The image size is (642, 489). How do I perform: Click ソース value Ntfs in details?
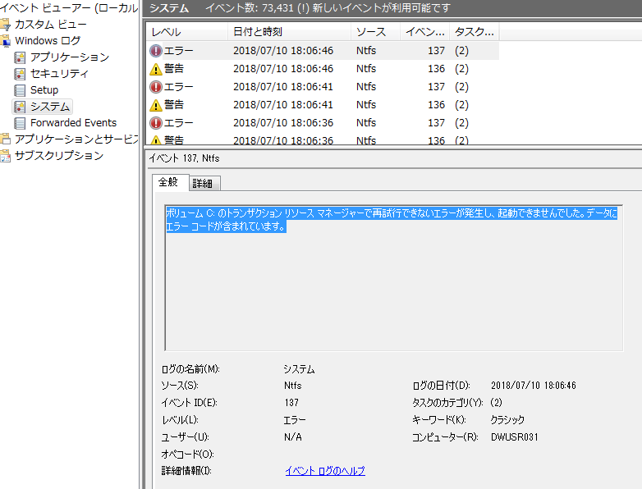point(293,386)
